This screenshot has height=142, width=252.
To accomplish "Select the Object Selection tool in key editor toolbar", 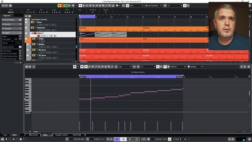I will point(86,67).
